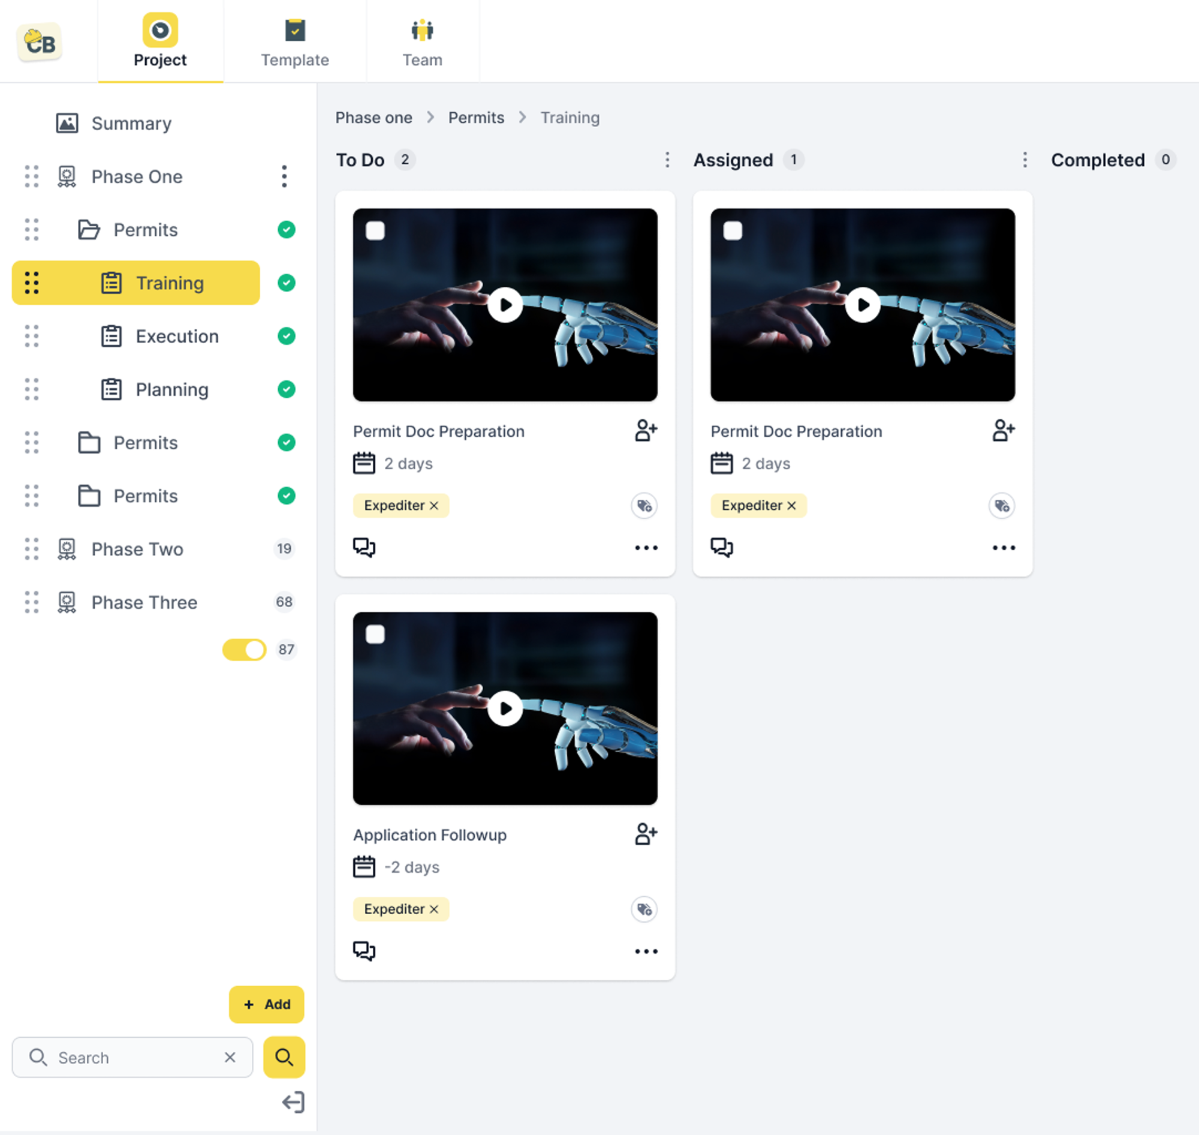1199x1135 pixels.
Task: Click Permits in the breadcrumb
Action: [476, 118]
